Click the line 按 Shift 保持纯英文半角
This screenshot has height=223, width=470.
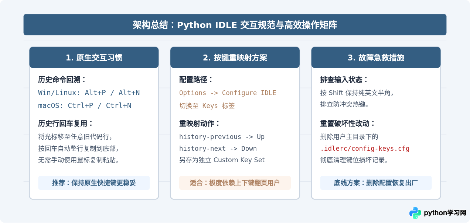(x=357, y=93)
